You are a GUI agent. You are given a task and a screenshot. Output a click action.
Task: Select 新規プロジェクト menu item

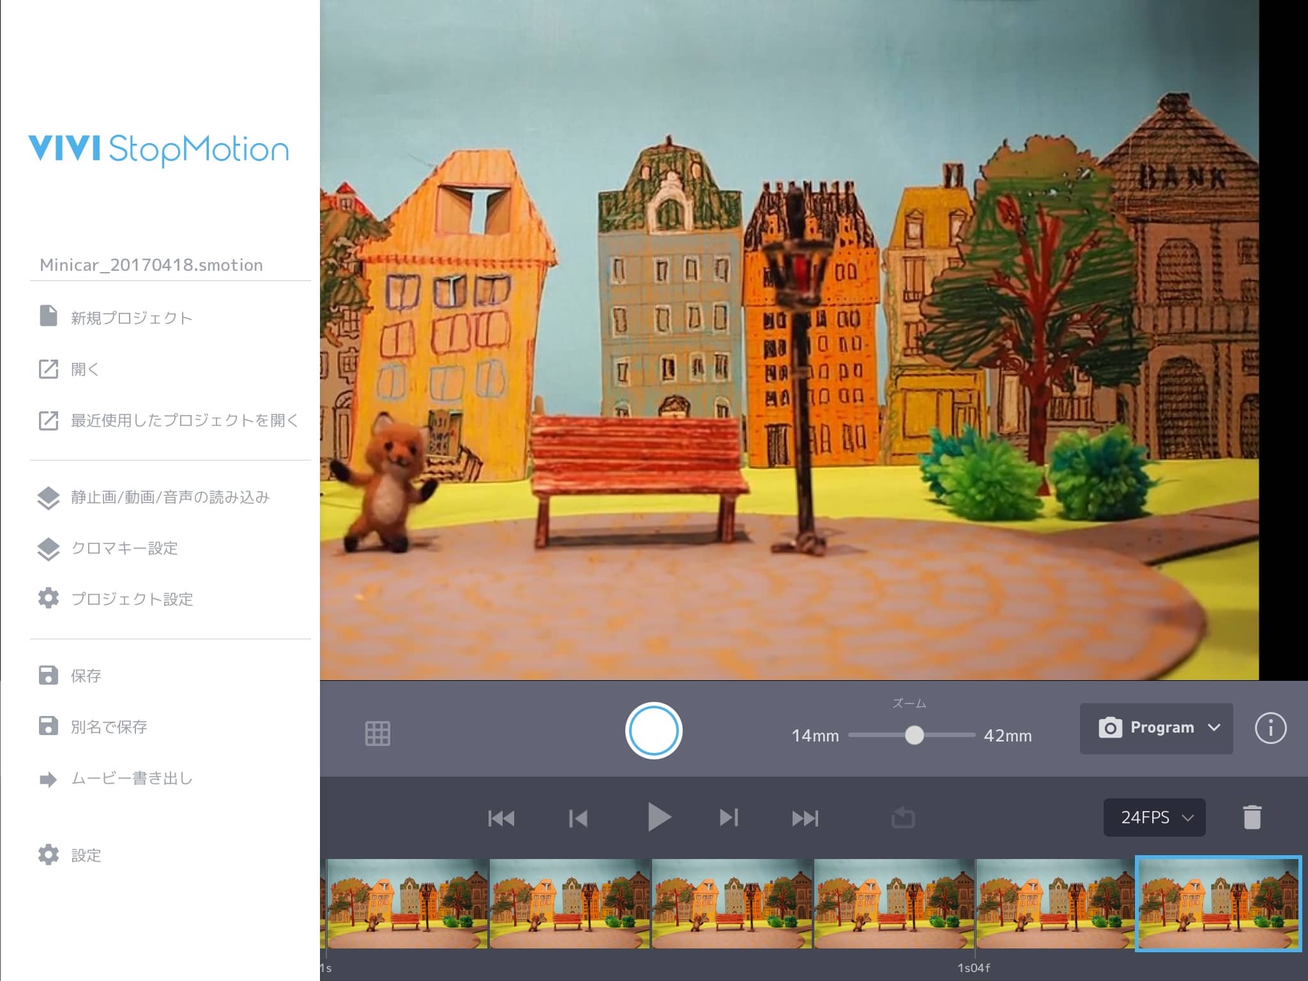[131, 317]
